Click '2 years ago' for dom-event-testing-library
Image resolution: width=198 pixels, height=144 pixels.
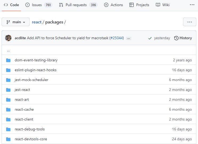182,60
